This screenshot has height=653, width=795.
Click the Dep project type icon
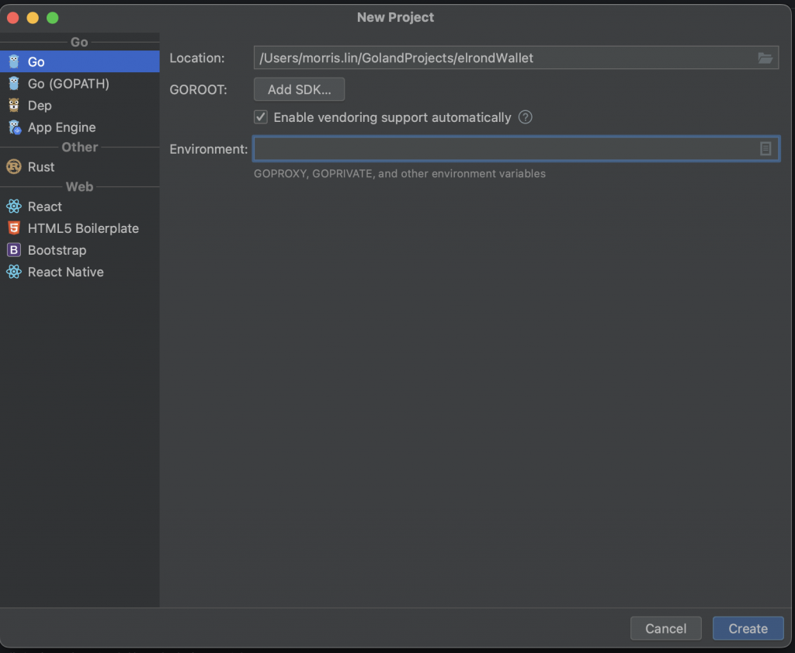tap(14, 105)
